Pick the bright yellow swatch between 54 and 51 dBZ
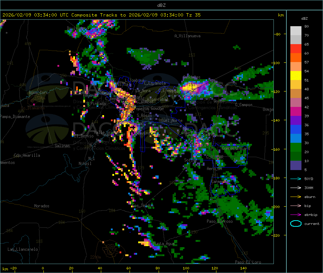 point(296,76)
